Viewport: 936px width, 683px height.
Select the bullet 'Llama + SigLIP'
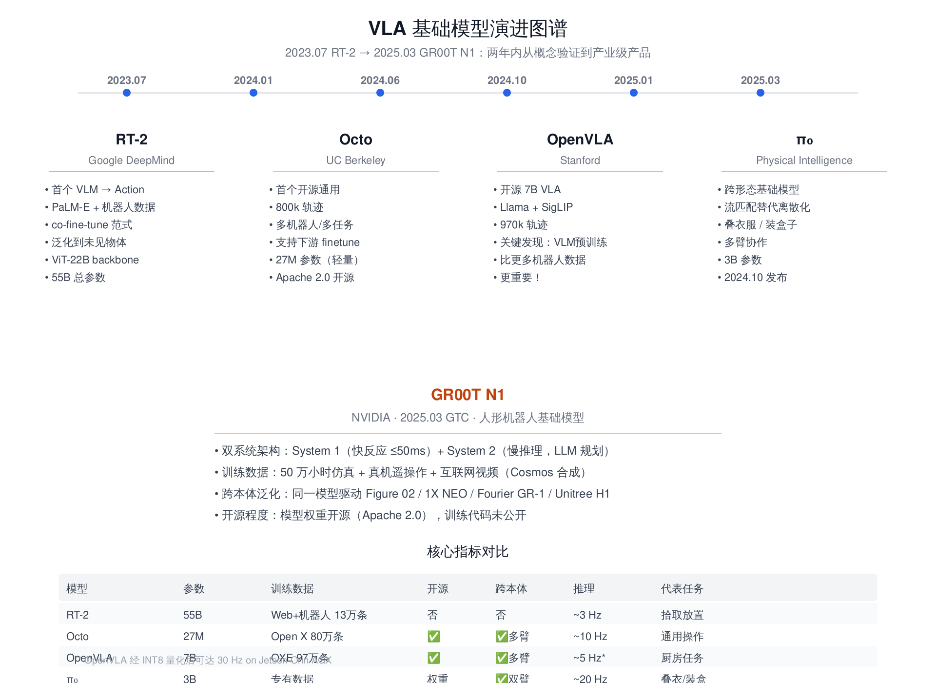[x=533, y=207]
